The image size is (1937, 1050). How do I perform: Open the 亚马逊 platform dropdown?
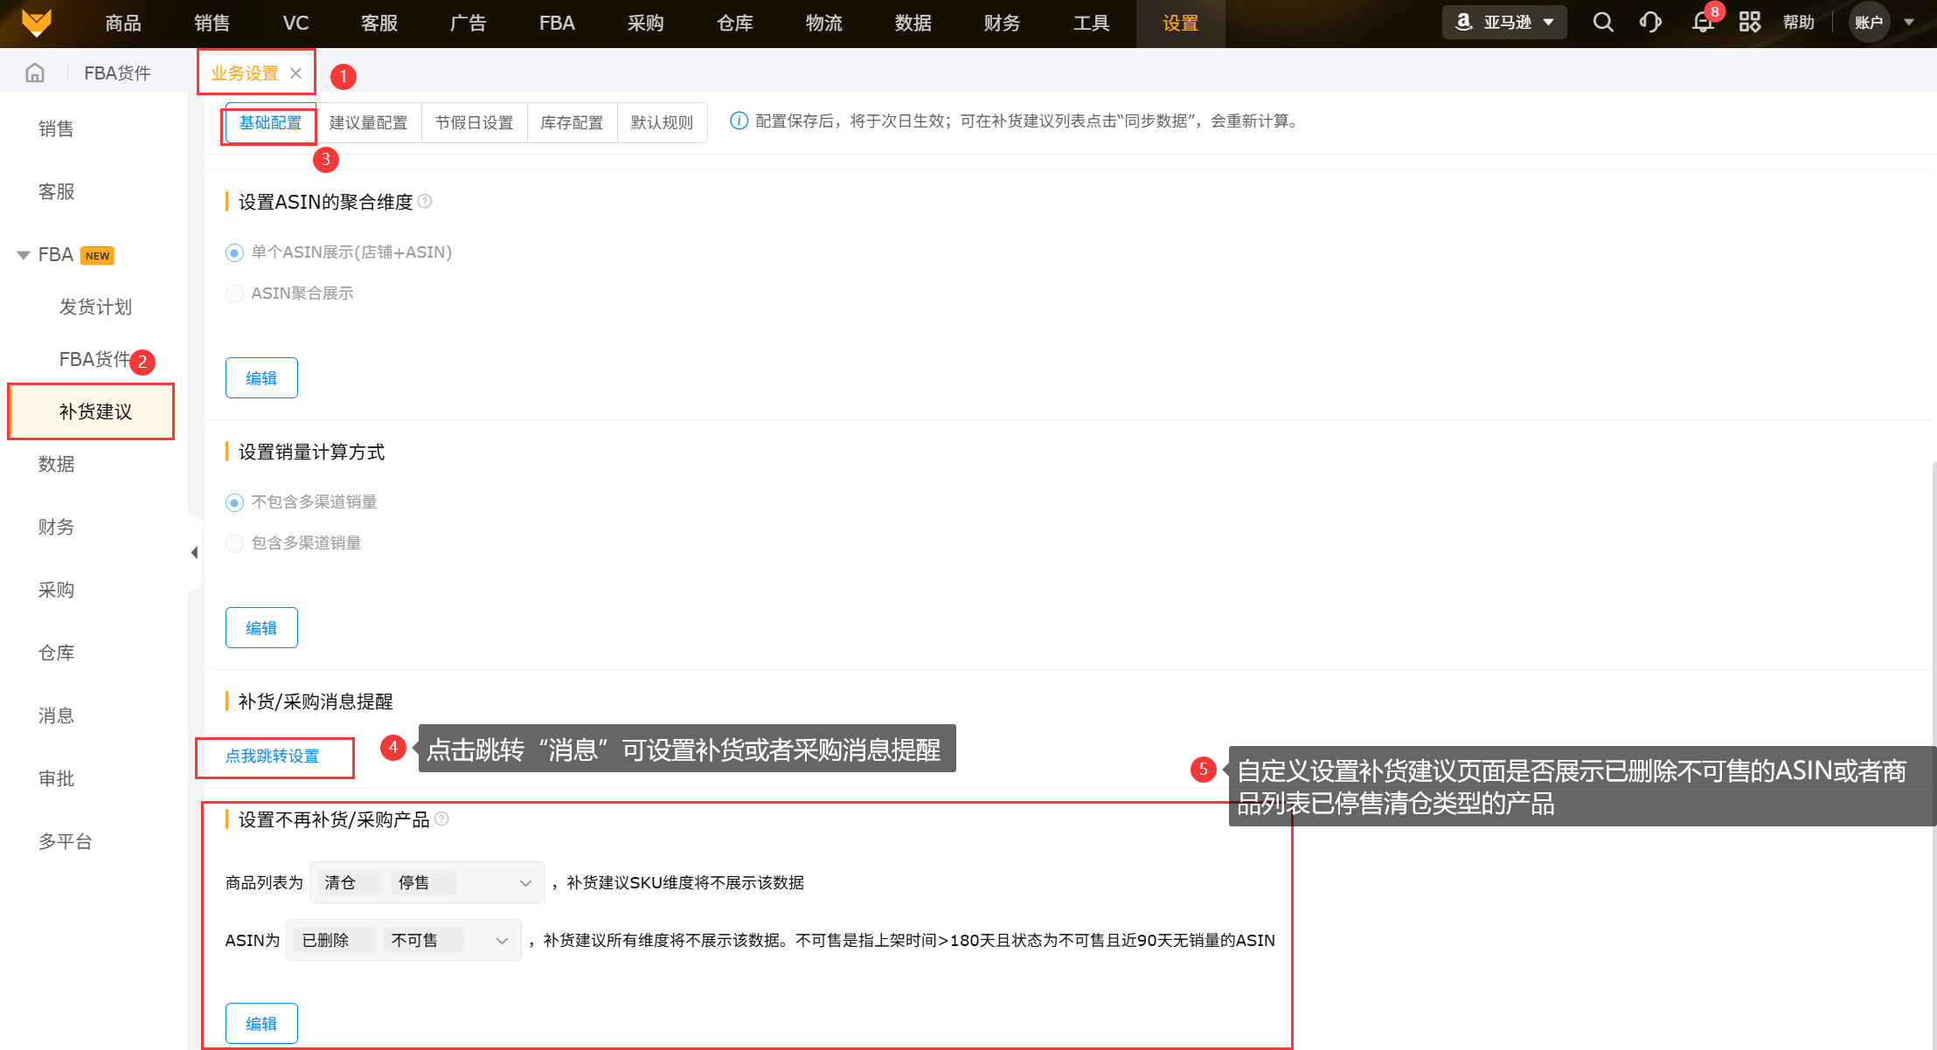pyautogui.click(x=1504, y=23)
